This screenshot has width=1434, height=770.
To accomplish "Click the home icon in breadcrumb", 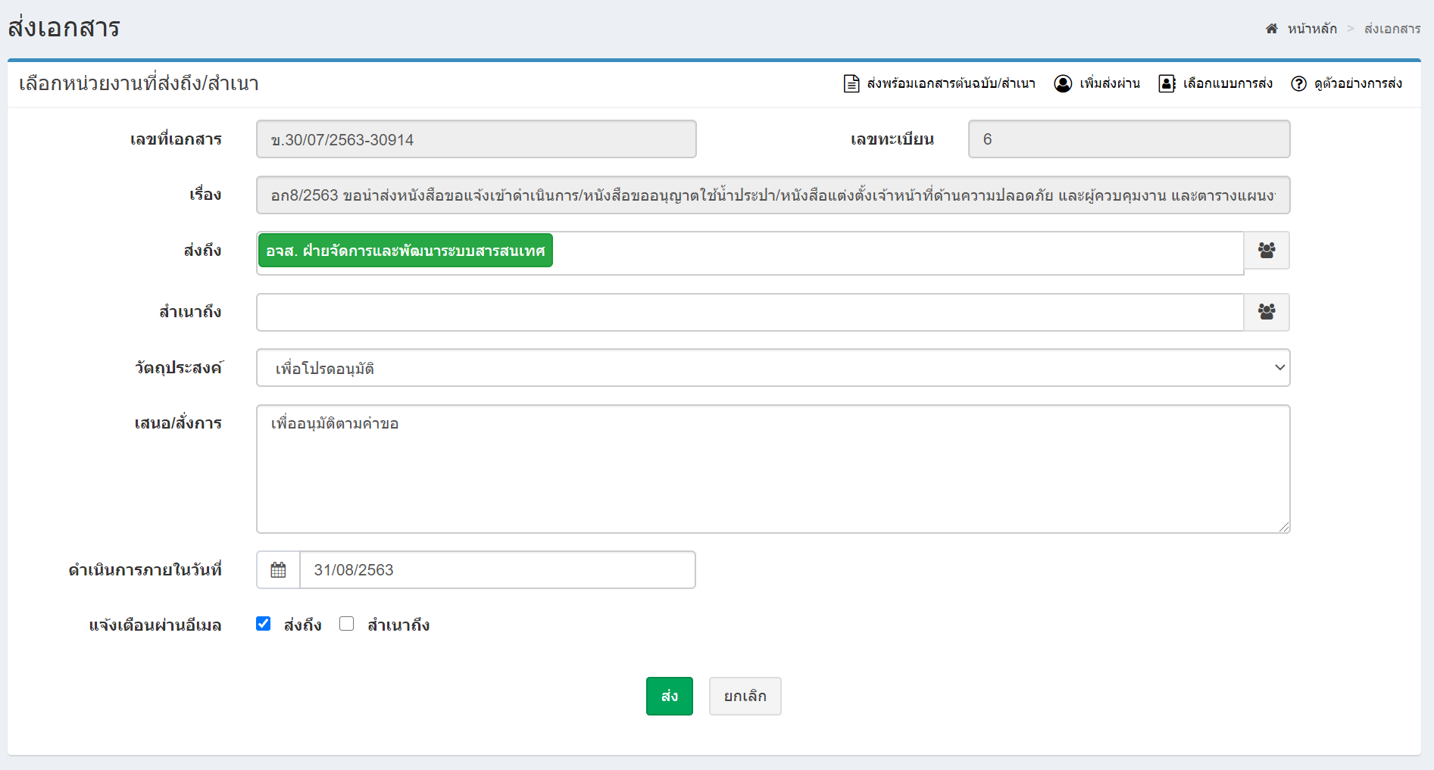I will click(x=1271, y=29).
